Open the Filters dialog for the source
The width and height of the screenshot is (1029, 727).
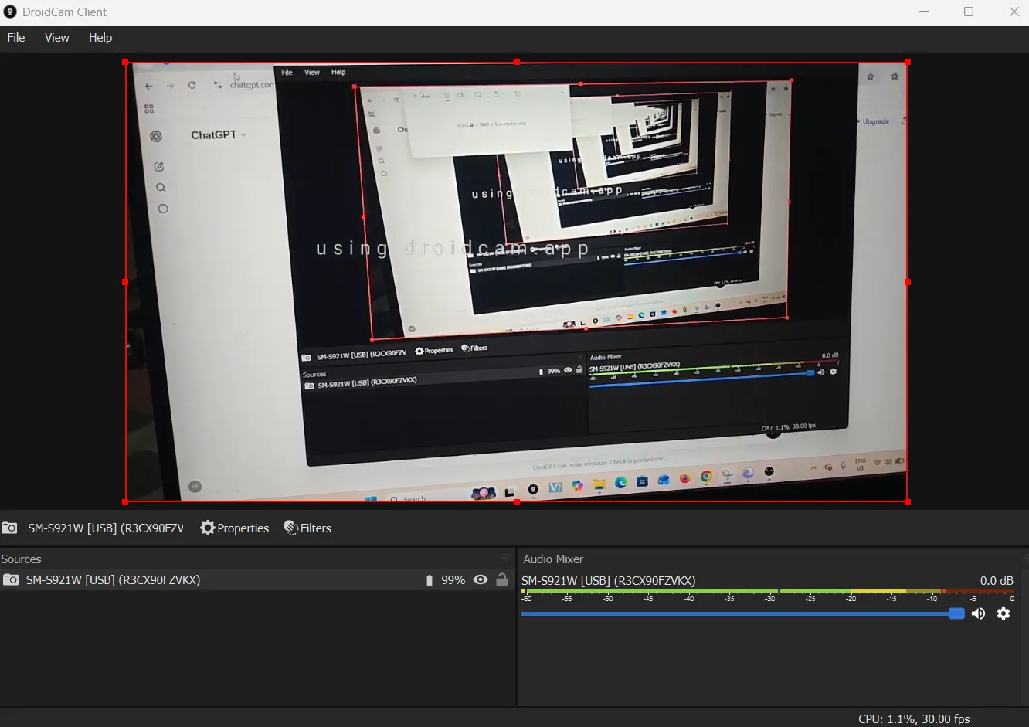pyautogui.click(x=307, y=528)
